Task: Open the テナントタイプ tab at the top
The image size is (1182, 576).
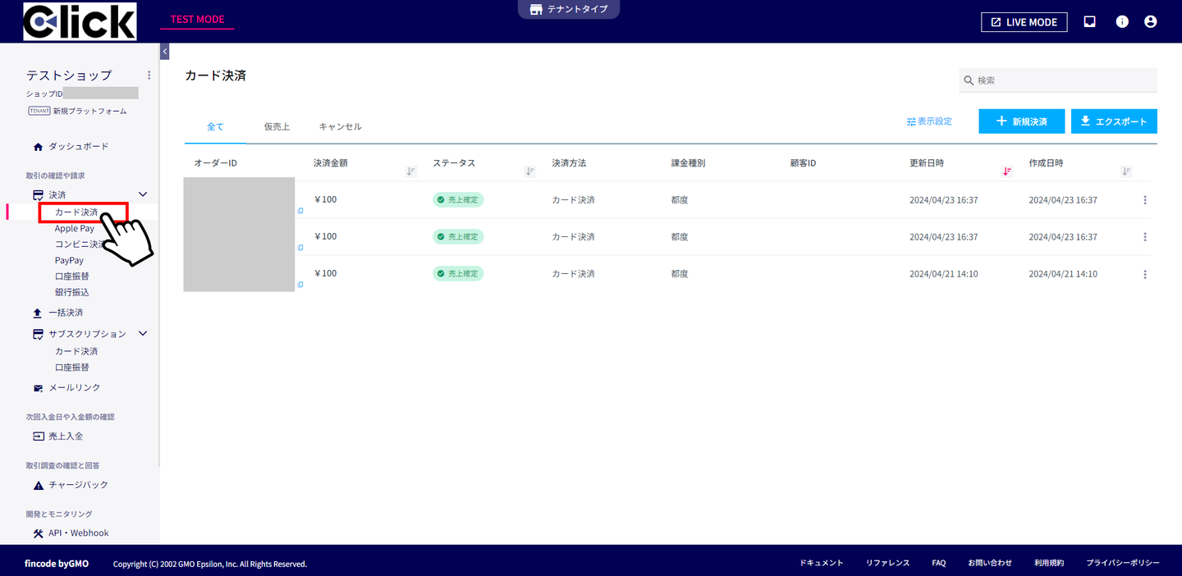Action: point(569,10)
